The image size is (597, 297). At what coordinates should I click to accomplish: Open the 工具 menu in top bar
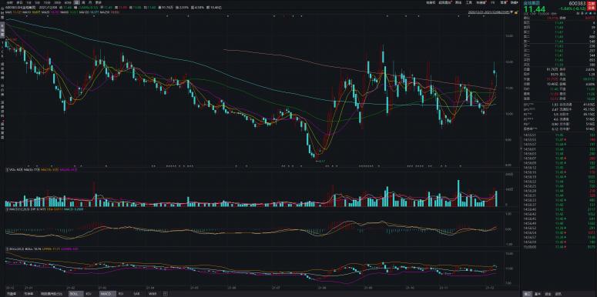coord(469,2)
